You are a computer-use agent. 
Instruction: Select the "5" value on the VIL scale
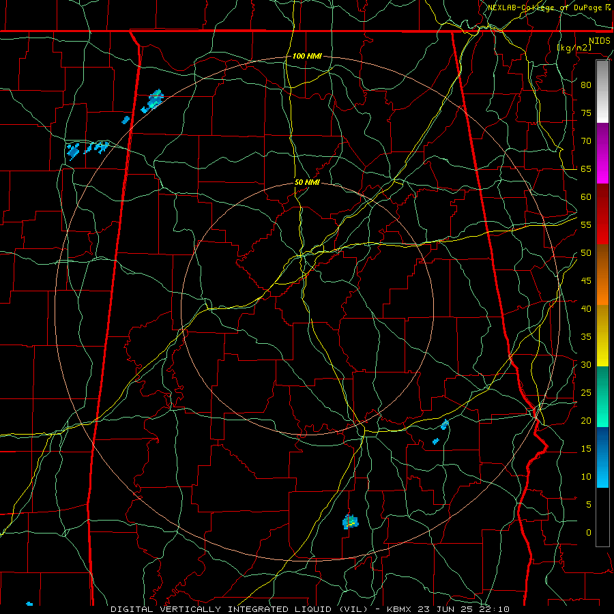[x=589, y=505]
